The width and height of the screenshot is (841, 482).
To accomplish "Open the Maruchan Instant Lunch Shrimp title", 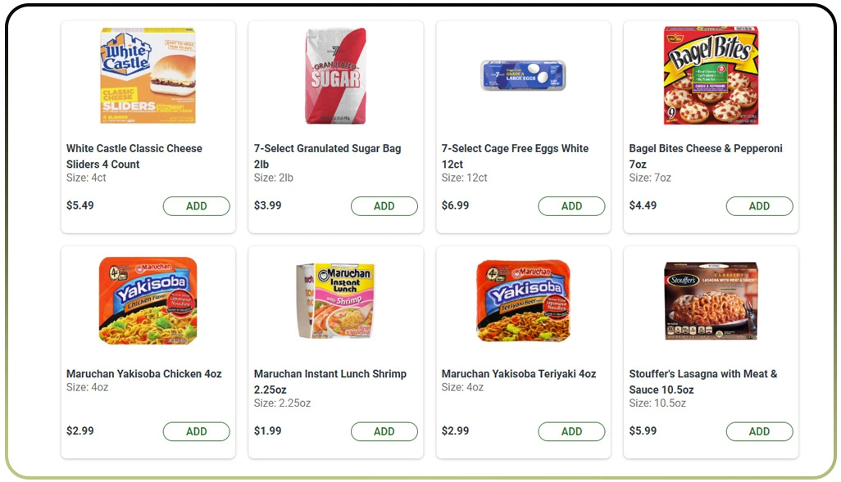I will pyautogui.click(x=329, y=380).
